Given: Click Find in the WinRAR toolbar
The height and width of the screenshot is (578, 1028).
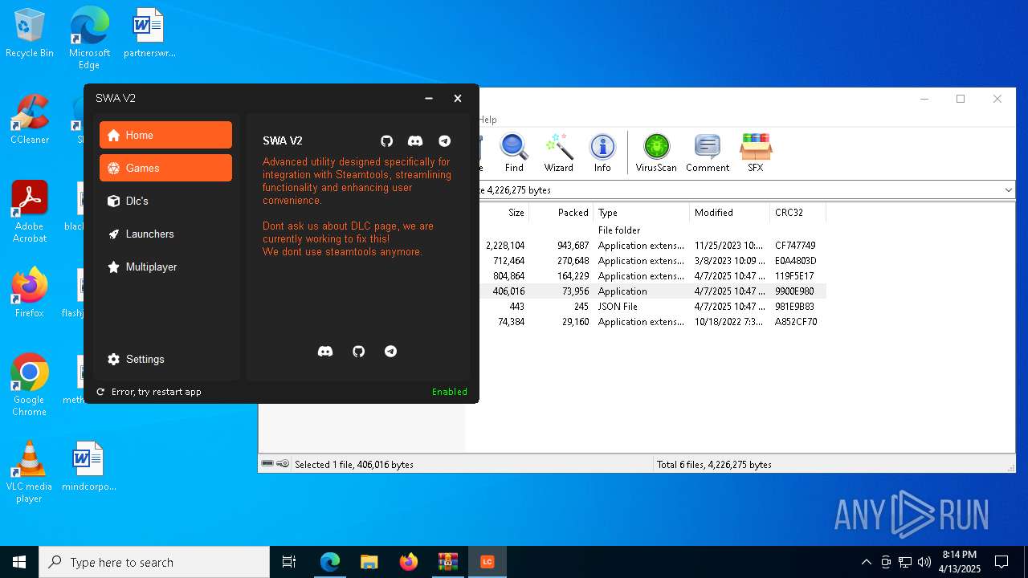Looking at the screenshot, I should (x=514, y=153).
